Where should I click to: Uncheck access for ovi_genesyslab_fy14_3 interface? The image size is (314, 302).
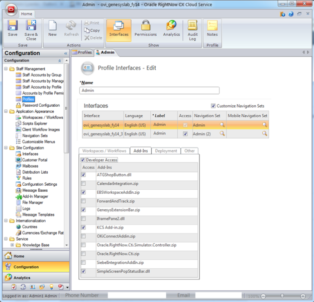pyautogui.click(x=185, y=134)
